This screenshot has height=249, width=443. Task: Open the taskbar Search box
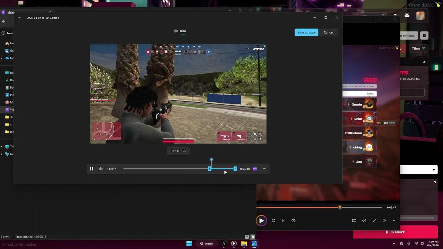click(x=207, y=243)
